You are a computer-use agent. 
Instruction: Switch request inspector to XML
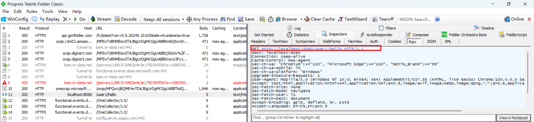[448, 41]
